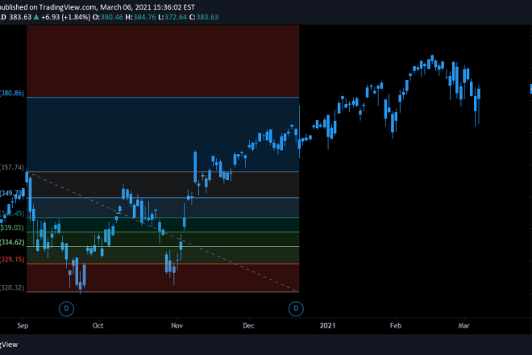
Task: Click the +6.93 (+1.84%) change text
Action: [x=65, y=17]
